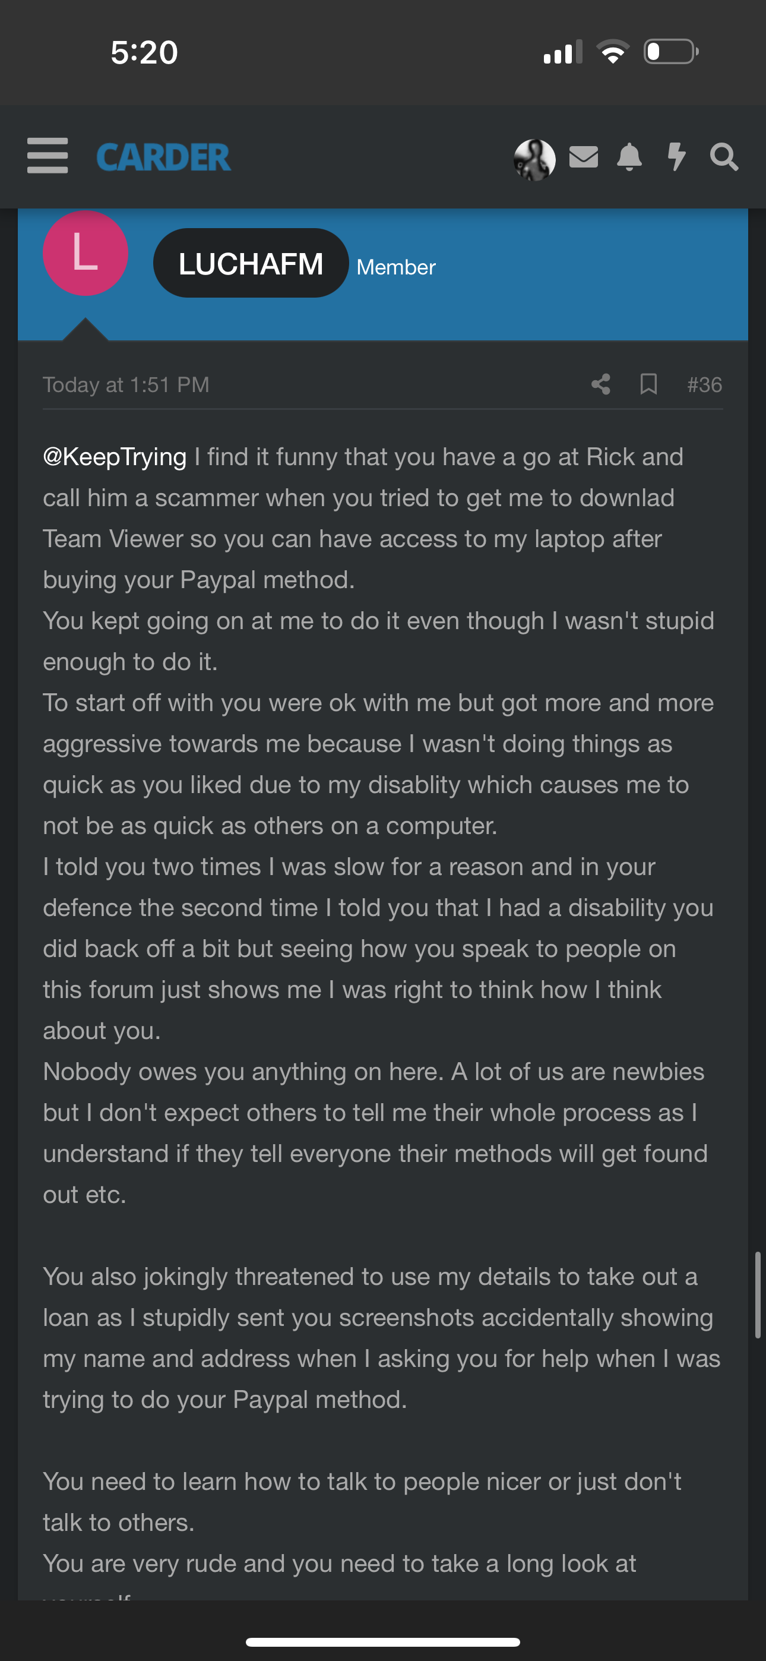
Task: Tap the Today at 1:51 PM timestamp
Action: tap(126, 385)
